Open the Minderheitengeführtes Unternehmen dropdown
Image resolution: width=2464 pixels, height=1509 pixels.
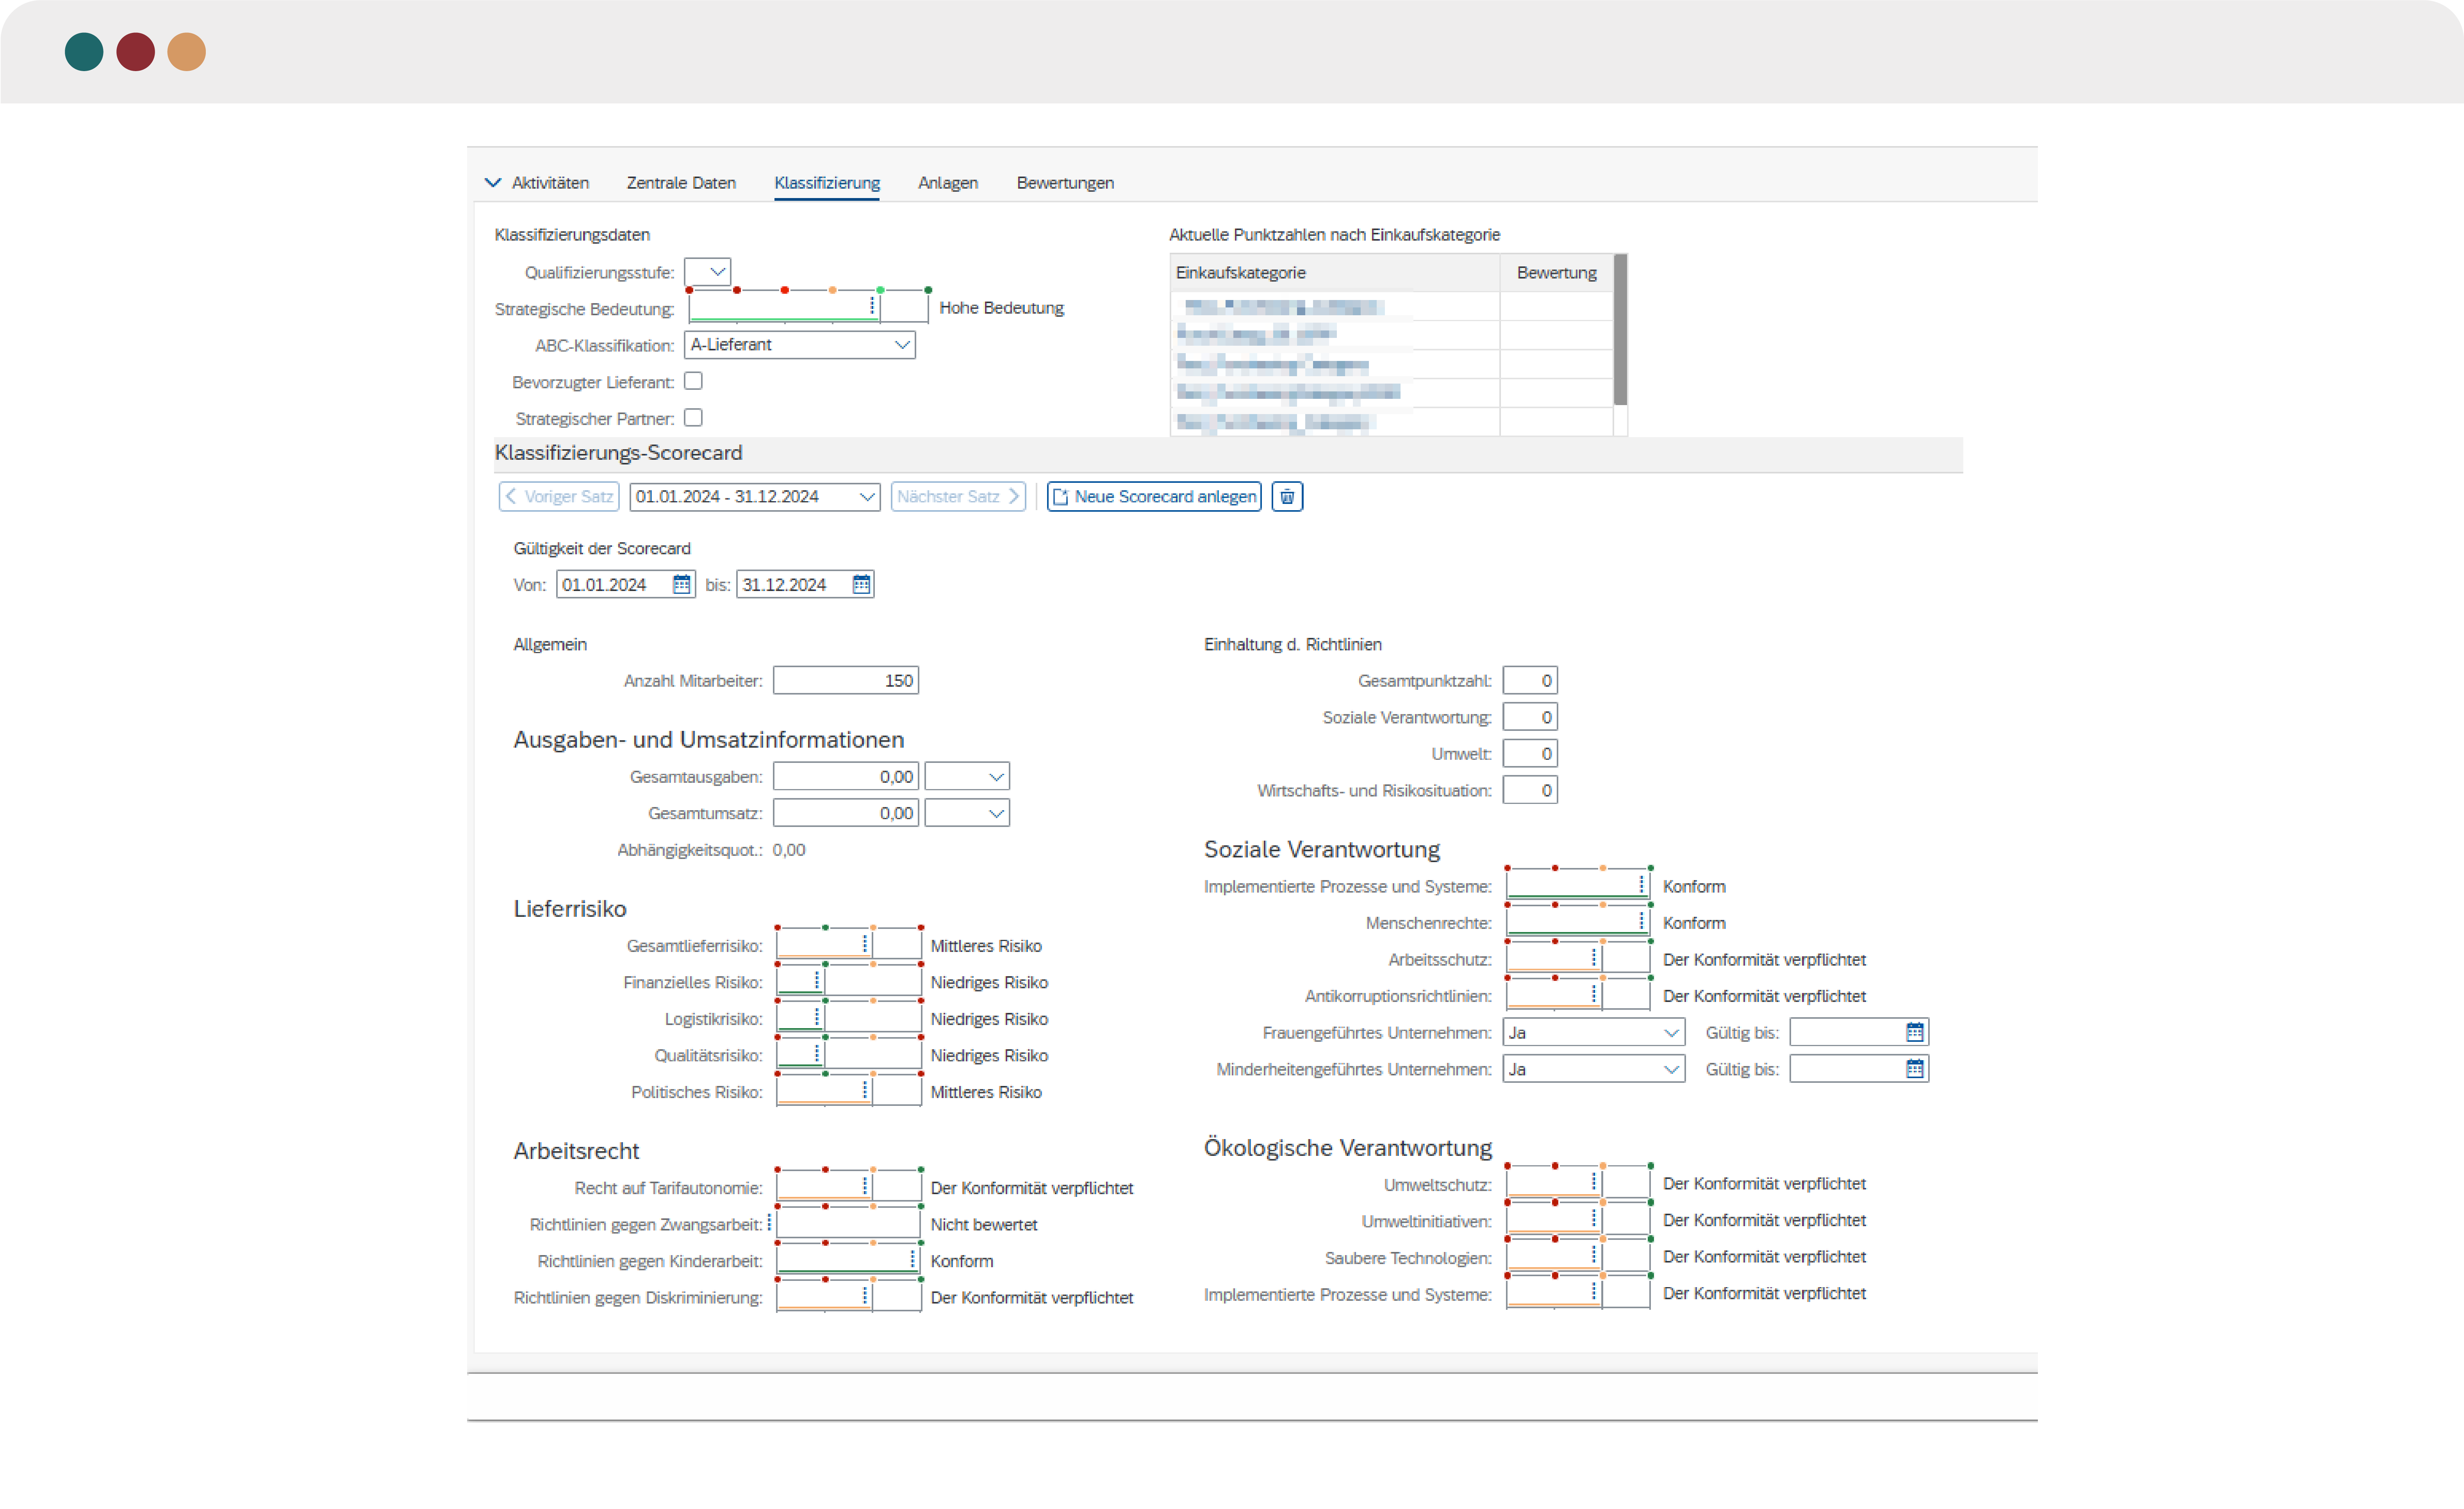pyautogui.click(x=1593, y=1069)
